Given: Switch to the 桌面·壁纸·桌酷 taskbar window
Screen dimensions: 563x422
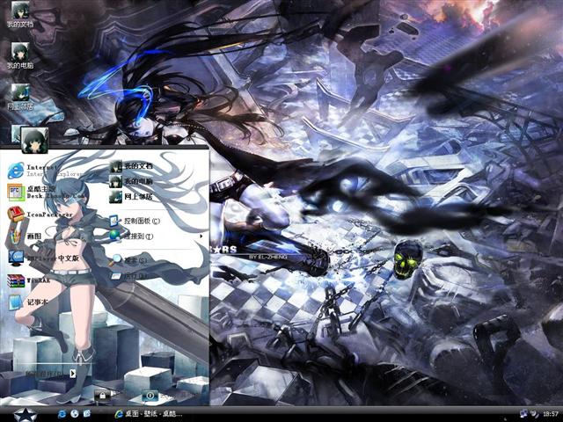Looking at the screenshot, I should click(x=148, y=414).
